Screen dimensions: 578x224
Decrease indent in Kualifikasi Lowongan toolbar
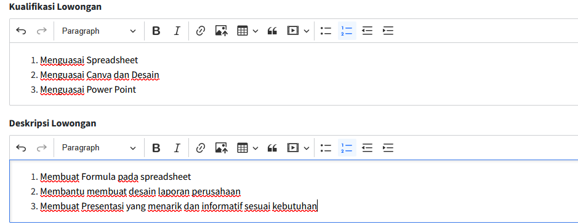tap(367, 31)
